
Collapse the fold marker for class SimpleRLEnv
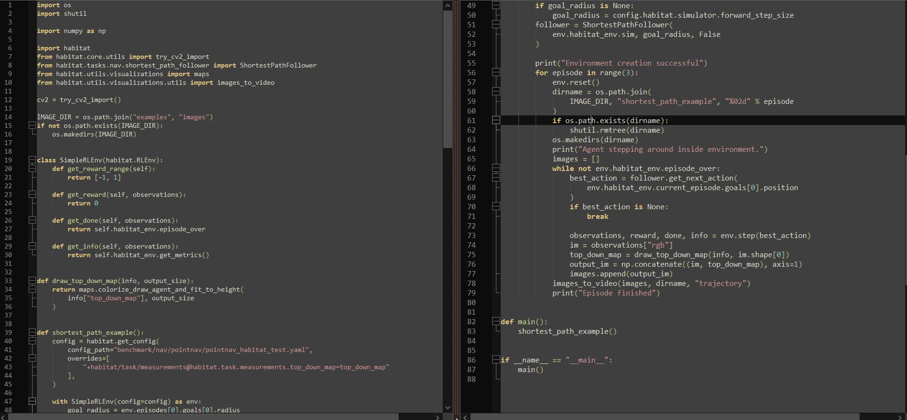coord(32,160)
